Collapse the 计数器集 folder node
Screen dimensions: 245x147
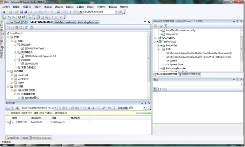(x=8, y=71)
